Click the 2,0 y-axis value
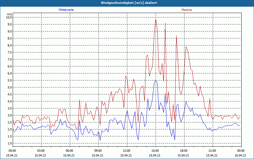254x159 pixels. click(10, 129)
